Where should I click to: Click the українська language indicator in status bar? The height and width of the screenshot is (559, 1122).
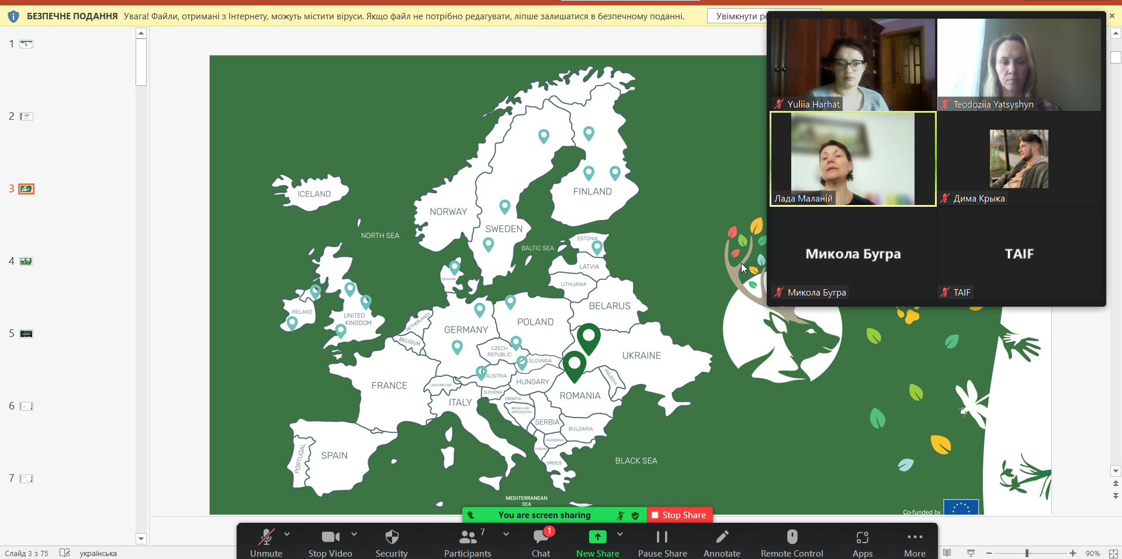(98, 553)
